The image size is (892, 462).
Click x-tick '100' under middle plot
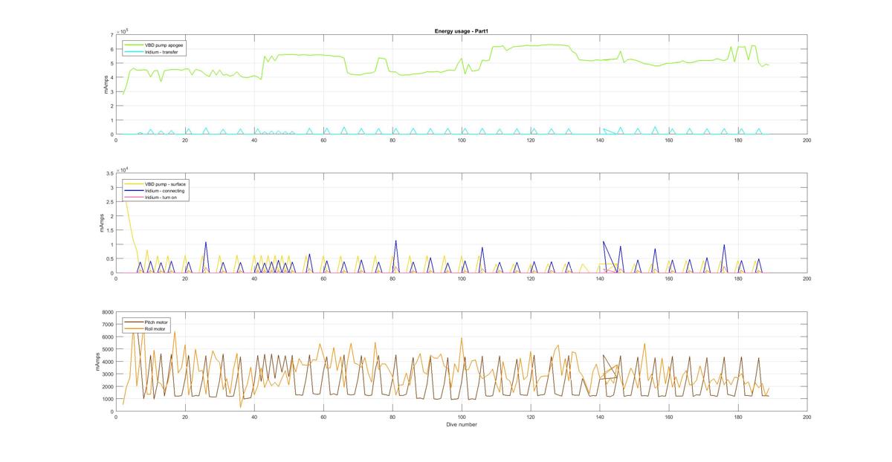coord(462,279)
